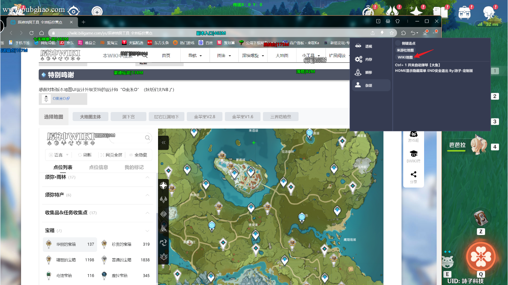Expand the 须弥·雨林 category
The width and height of the screenshot is (508, 285).
(x=98, y=177)
